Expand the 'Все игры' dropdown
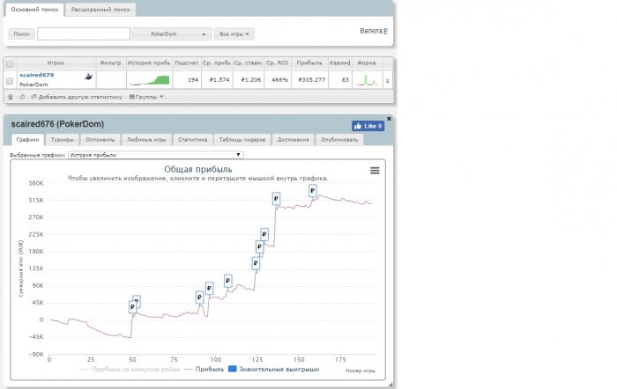This screenshot has height=389, width=617. coord(235,34)
